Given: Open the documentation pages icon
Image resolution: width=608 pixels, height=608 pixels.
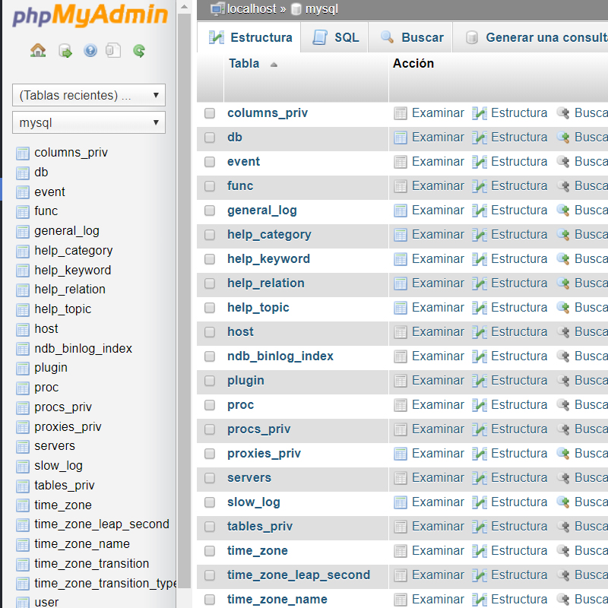Looking at the screenshot, I should pos(113,50).
